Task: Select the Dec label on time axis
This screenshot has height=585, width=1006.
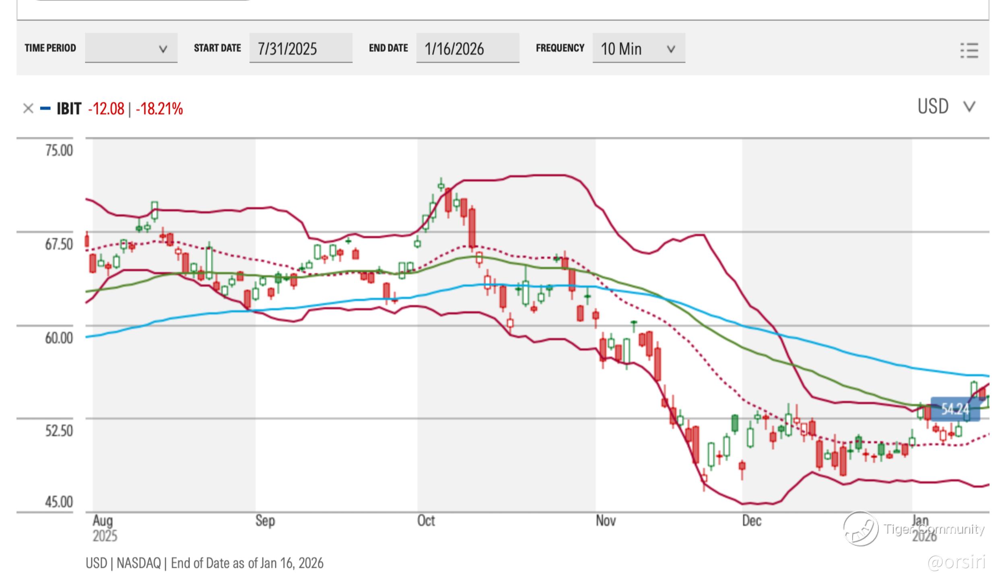Action: 751,521
